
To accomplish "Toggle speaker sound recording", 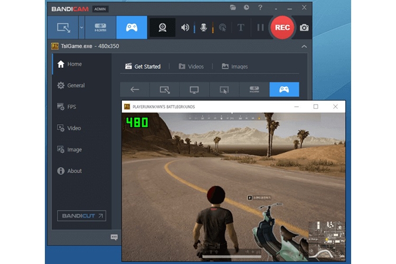I will point(185,27).
